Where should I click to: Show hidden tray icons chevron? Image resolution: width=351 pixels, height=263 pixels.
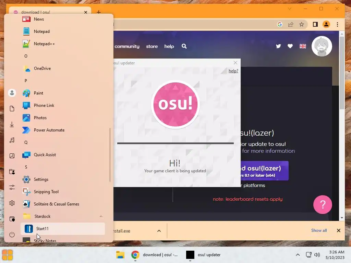[x=298, y=255]
